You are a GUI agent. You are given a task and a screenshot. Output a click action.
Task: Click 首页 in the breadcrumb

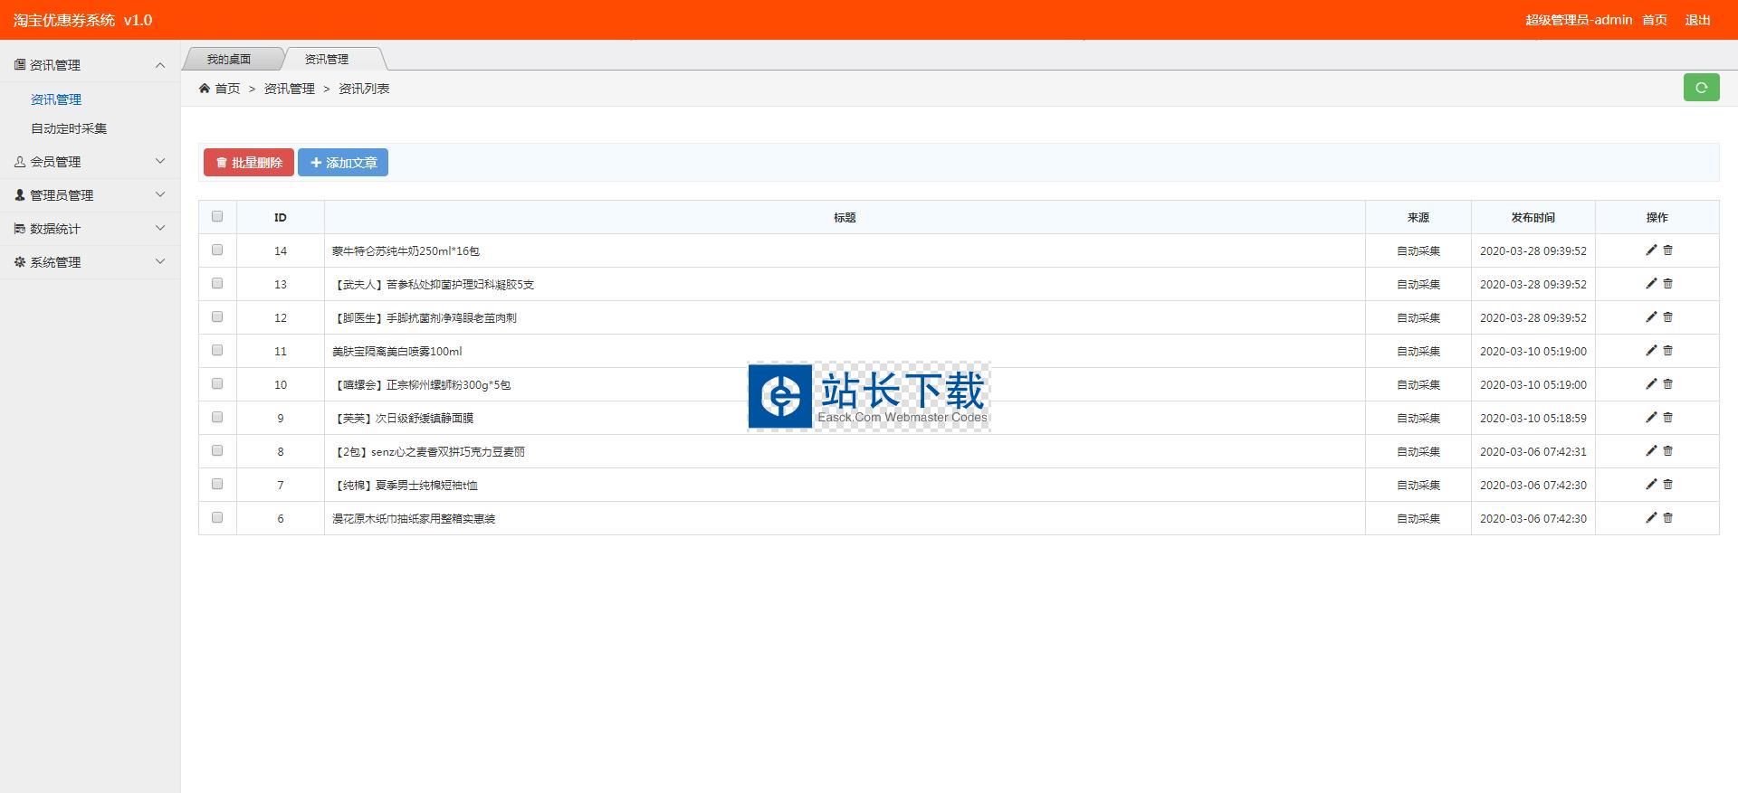tap(227, 89)
